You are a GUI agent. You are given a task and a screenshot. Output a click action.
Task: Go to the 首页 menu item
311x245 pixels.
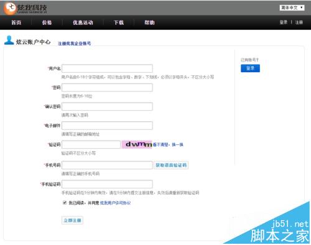[x=16, y=22]
